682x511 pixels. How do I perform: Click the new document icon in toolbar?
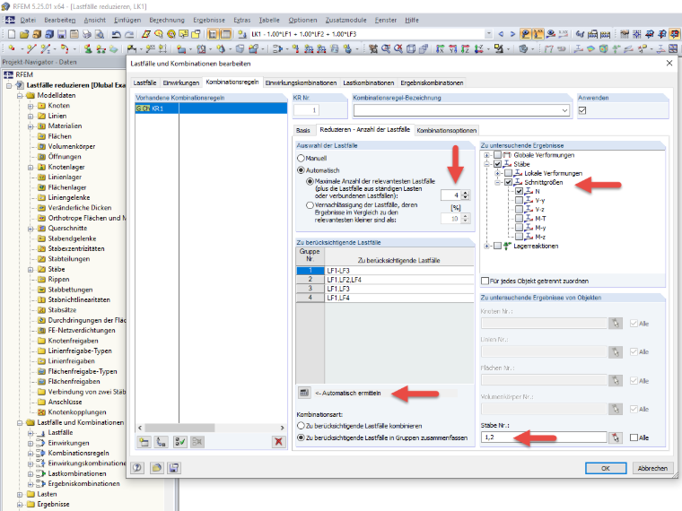(x=12, y=34)
